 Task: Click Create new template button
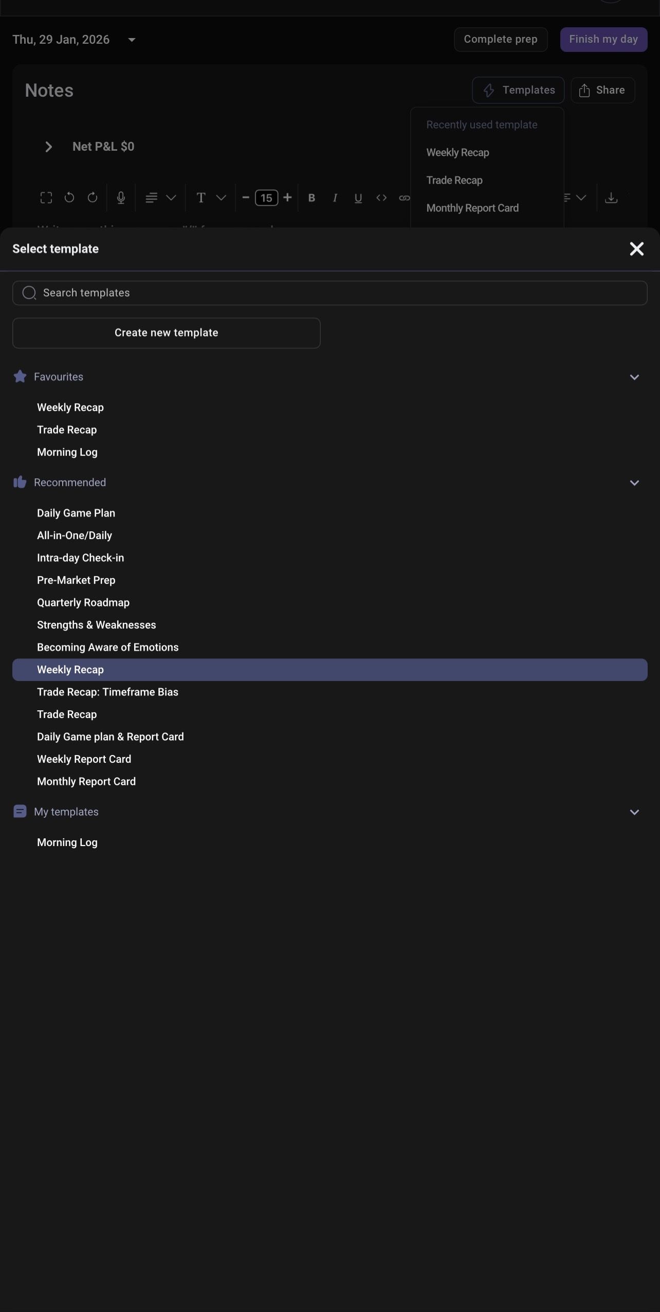167,333
